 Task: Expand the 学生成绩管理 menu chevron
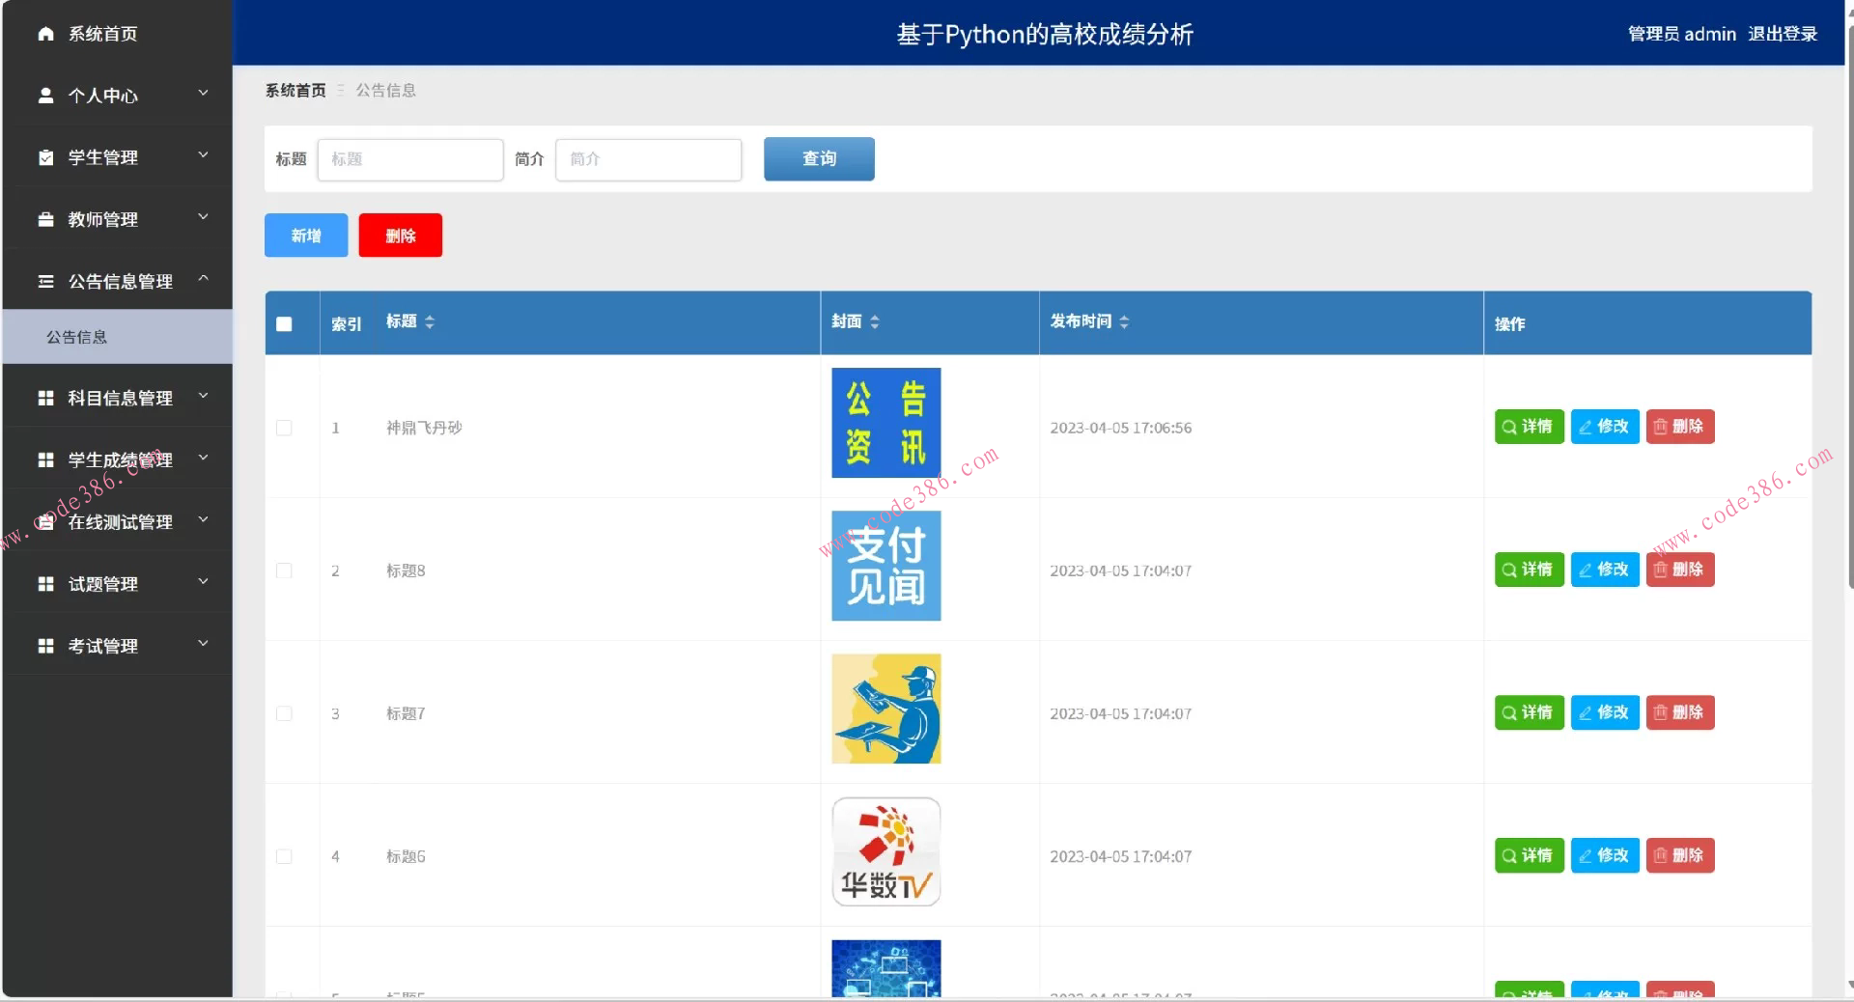pyautogui.click(x=203, y=459)
